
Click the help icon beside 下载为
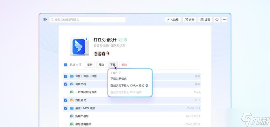pyautogui.click(x=120, y=73)
